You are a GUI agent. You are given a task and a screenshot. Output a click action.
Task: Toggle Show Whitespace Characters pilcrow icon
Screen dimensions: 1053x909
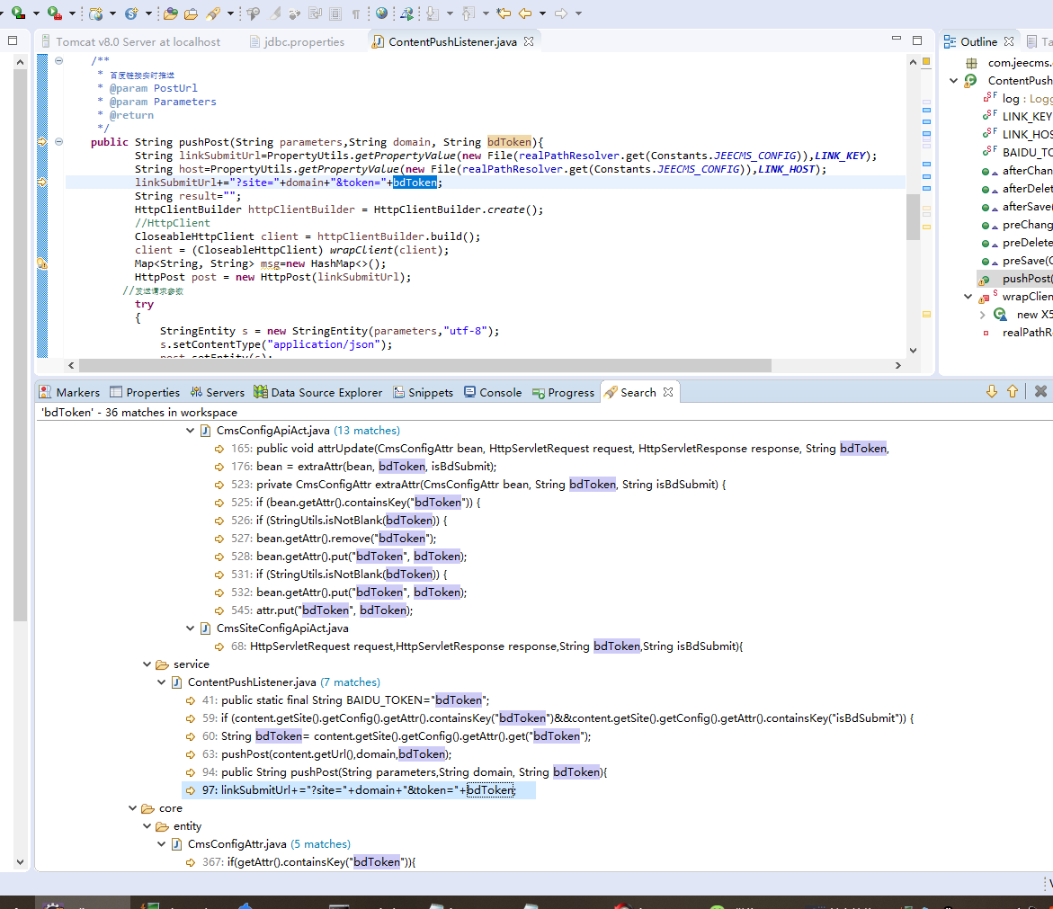pyautogui.click(x=356, y=13)
